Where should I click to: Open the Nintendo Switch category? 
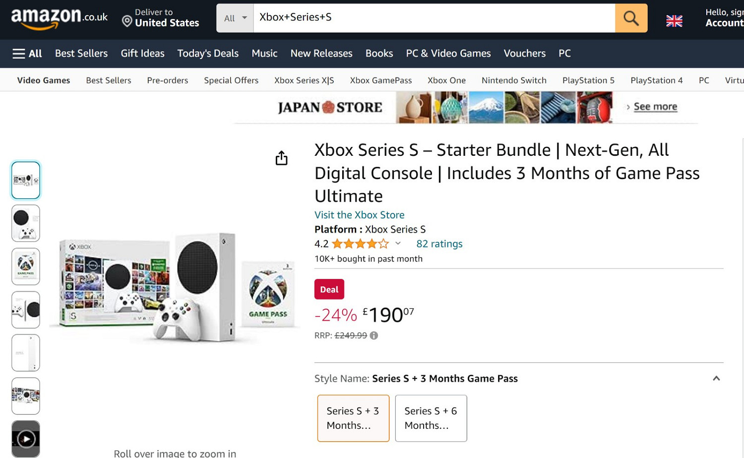coord(514,80)
